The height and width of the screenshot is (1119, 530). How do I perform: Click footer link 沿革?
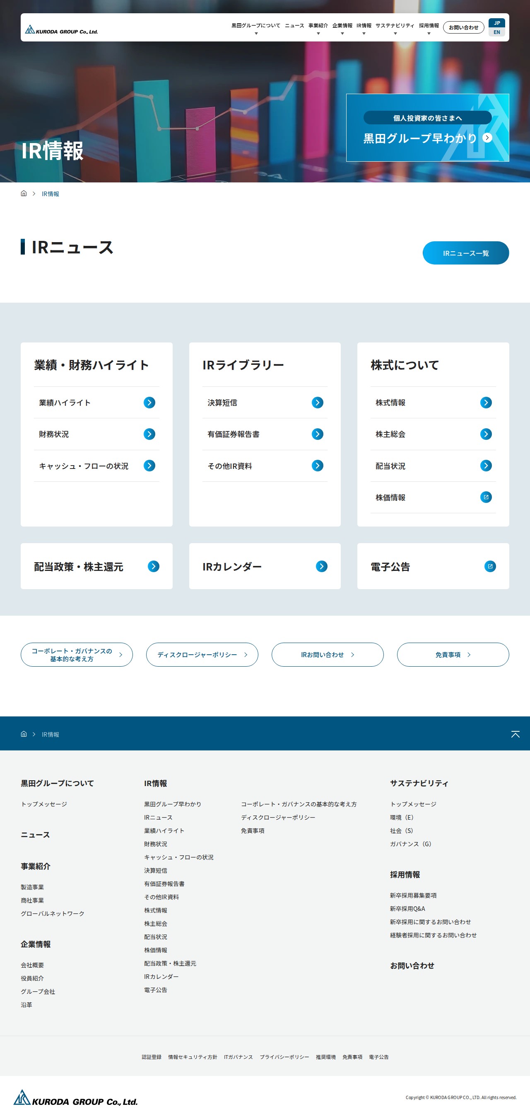click(x=26, y=1005)
